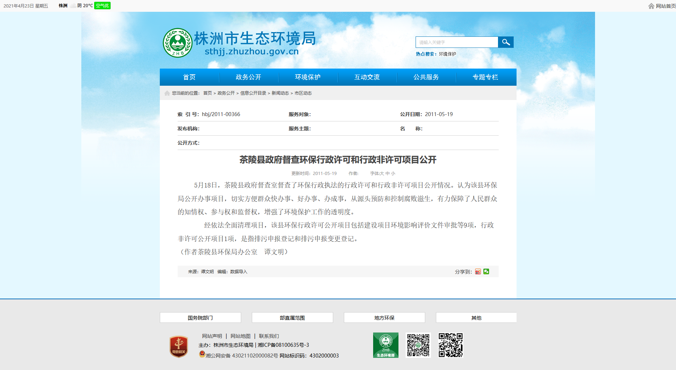
Task: Click the magnifier search button
Action: [x=505, y=42]
